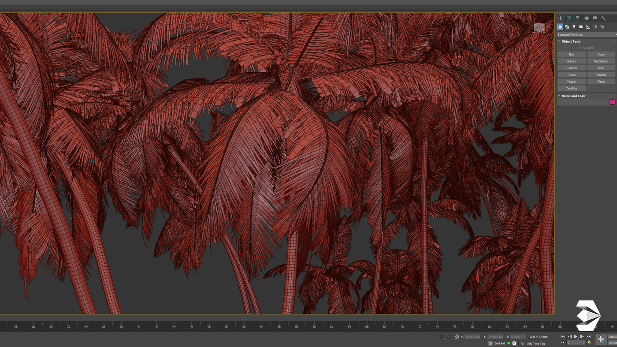Open the Utilities wrench panel
Image resolution: width=617 pixels, height=347 pixels.
603,18
